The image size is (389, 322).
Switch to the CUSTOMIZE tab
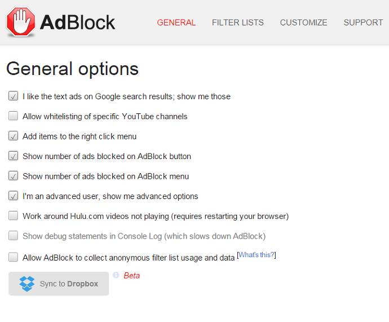click(303, 23)
